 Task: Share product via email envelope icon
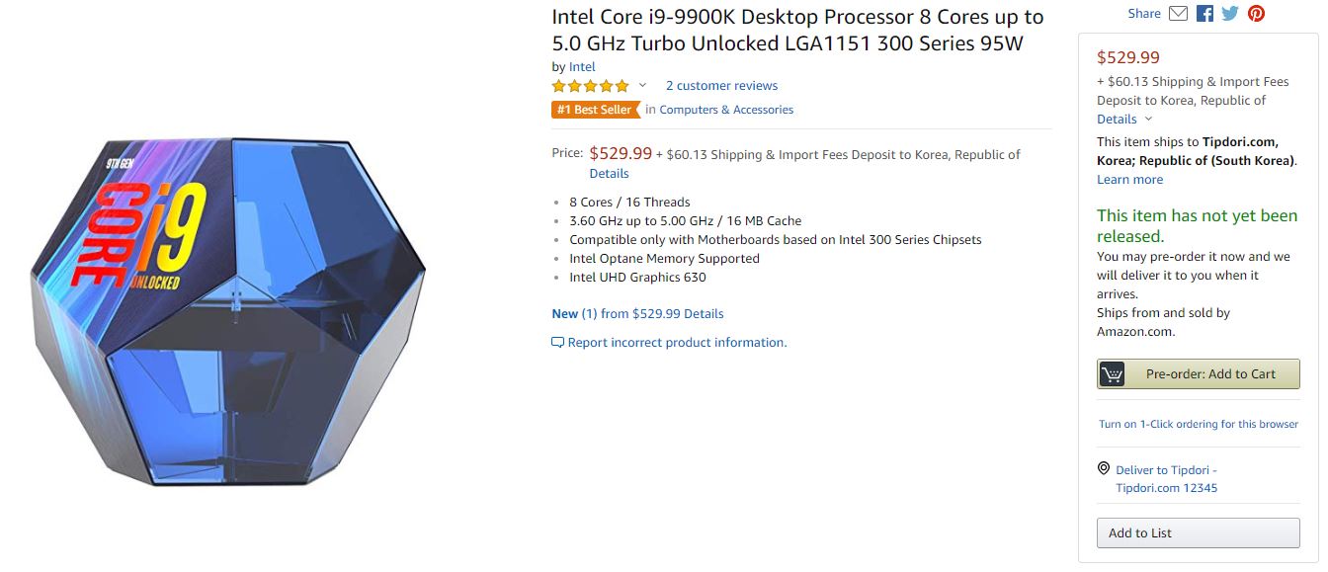pyautogui.click(x=1178, y=14)
